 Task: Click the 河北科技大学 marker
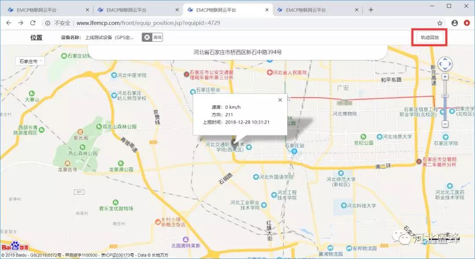point(343,205)
